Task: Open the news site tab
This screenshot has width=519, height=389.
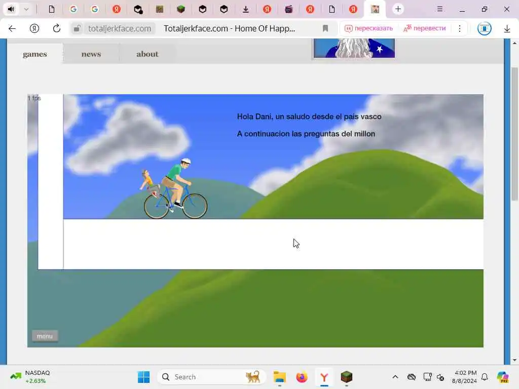Action: 91,54
